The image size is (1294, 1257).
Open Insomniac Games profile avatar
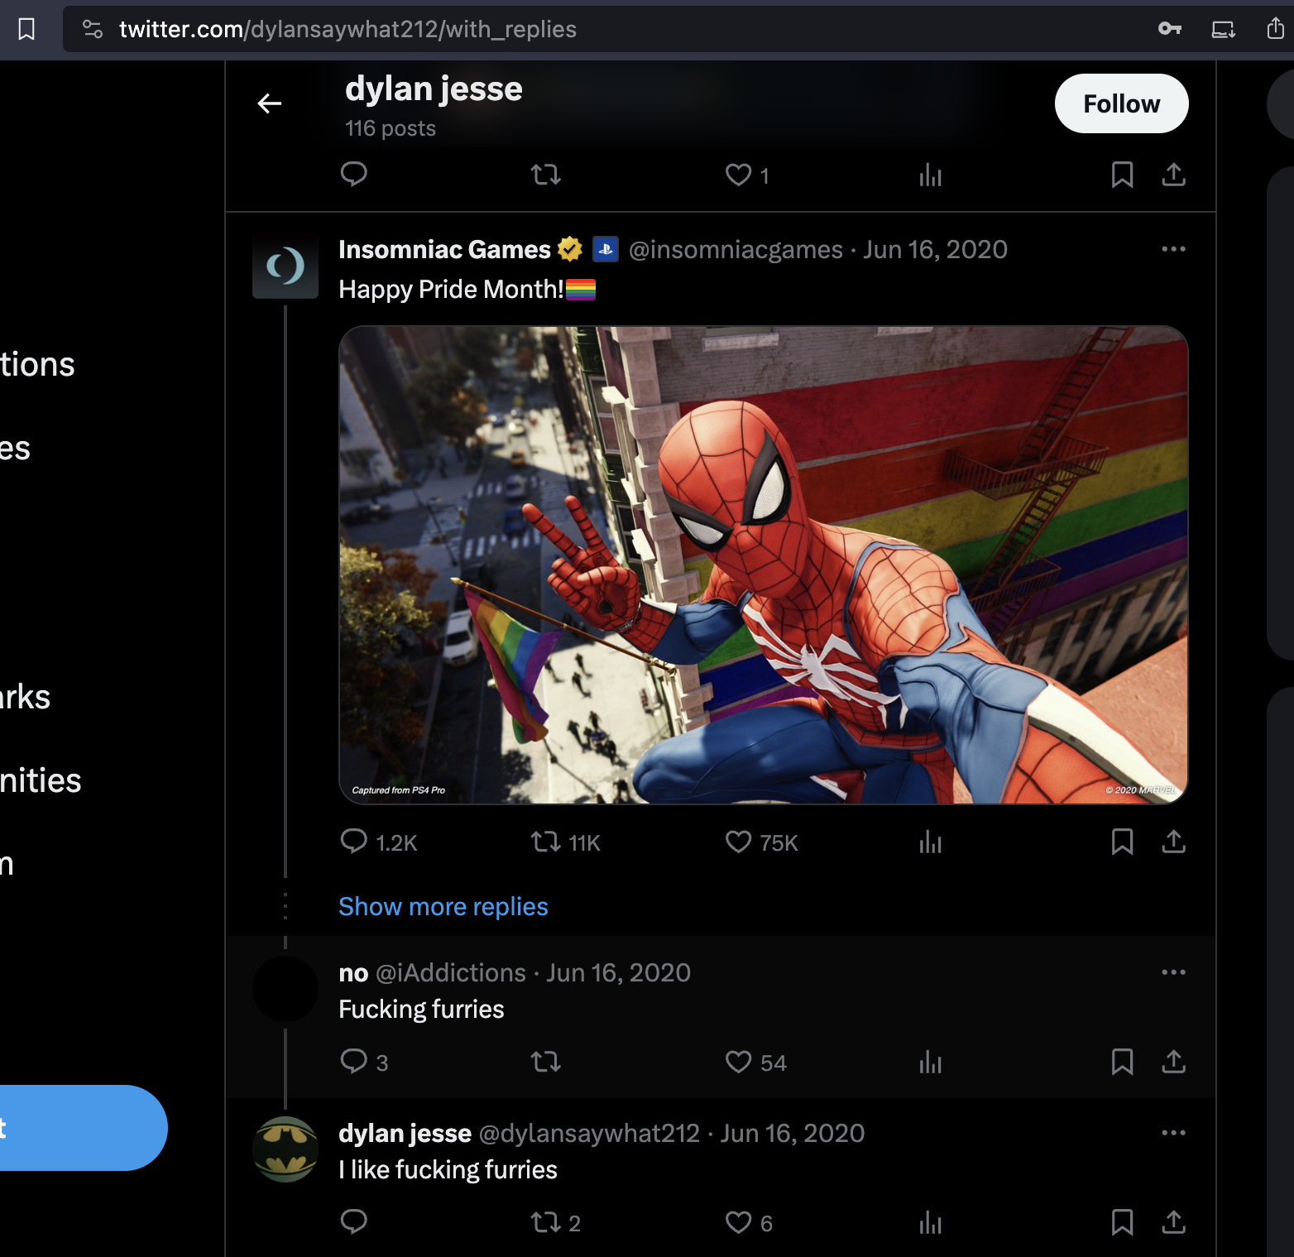pos(285,266)
